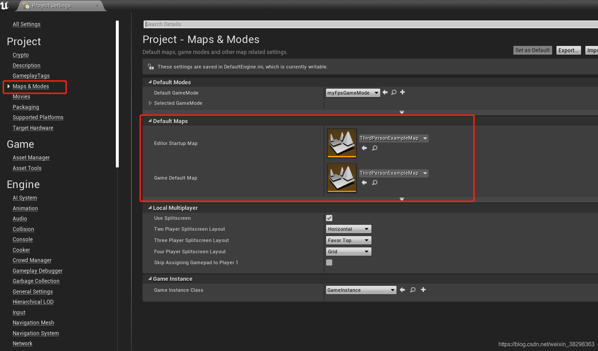
Task: Use selected asset arrow for Editor Startup Map
Action: 364,148
